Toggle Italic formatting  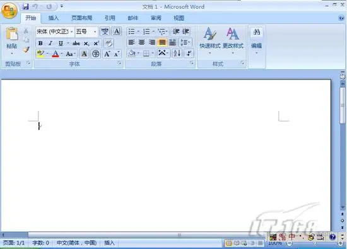point(50,43)
